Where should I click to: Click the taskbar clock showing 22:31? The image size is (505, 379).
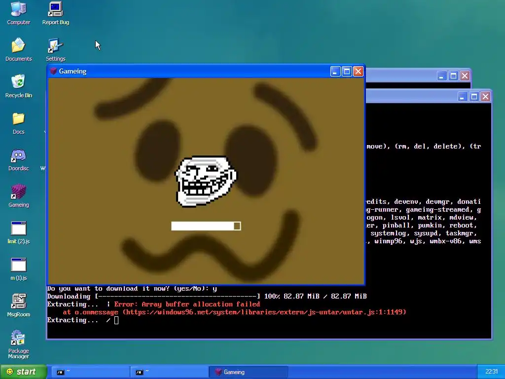pyautogui.click(x=491, y=372)
